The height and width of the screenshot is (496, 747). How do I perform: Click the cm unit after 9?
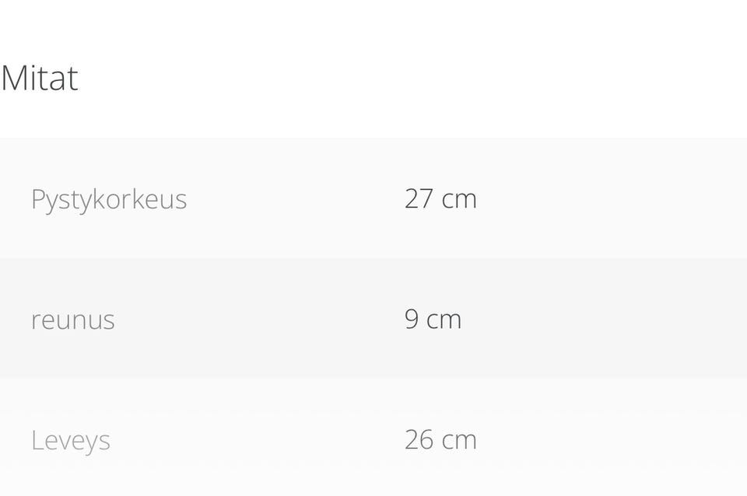click(x=444, y=320)
